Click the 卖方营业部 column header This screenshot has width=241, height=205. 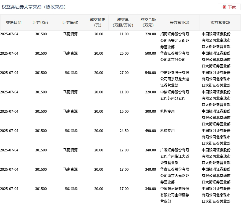(220, 22)
